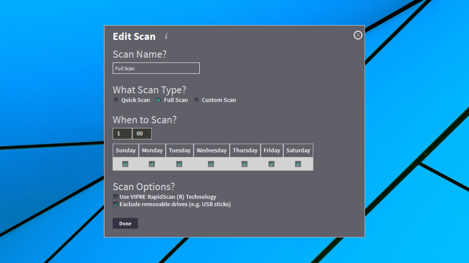This screenshot has height=263, width=469.
Task: Click the Thursday column header
Action: 245,151
